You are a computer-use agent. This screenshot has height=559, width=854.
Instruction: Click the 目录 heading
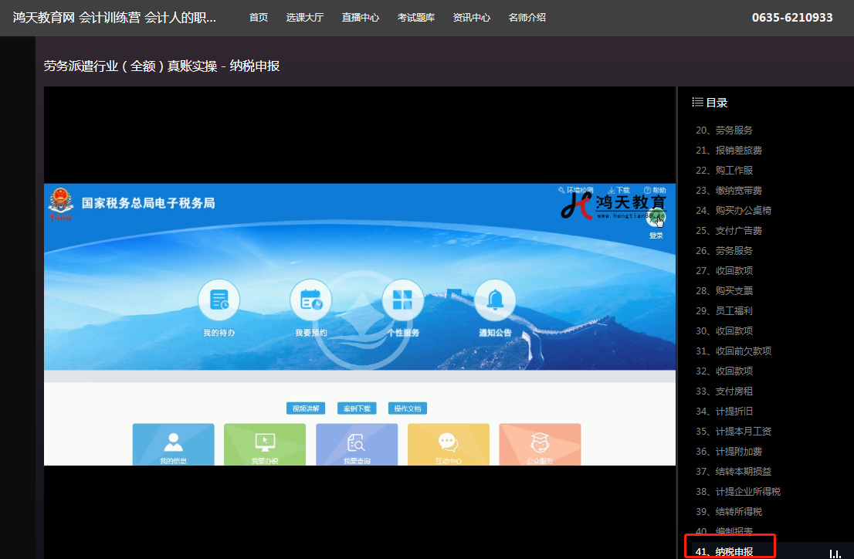[x=717, y=103]
